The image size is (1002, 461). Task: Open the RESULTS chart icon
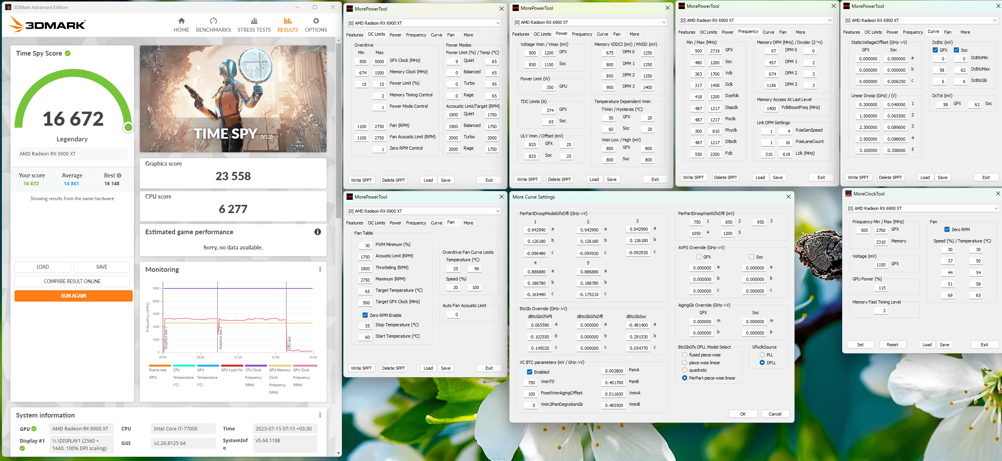pos(288,21)
